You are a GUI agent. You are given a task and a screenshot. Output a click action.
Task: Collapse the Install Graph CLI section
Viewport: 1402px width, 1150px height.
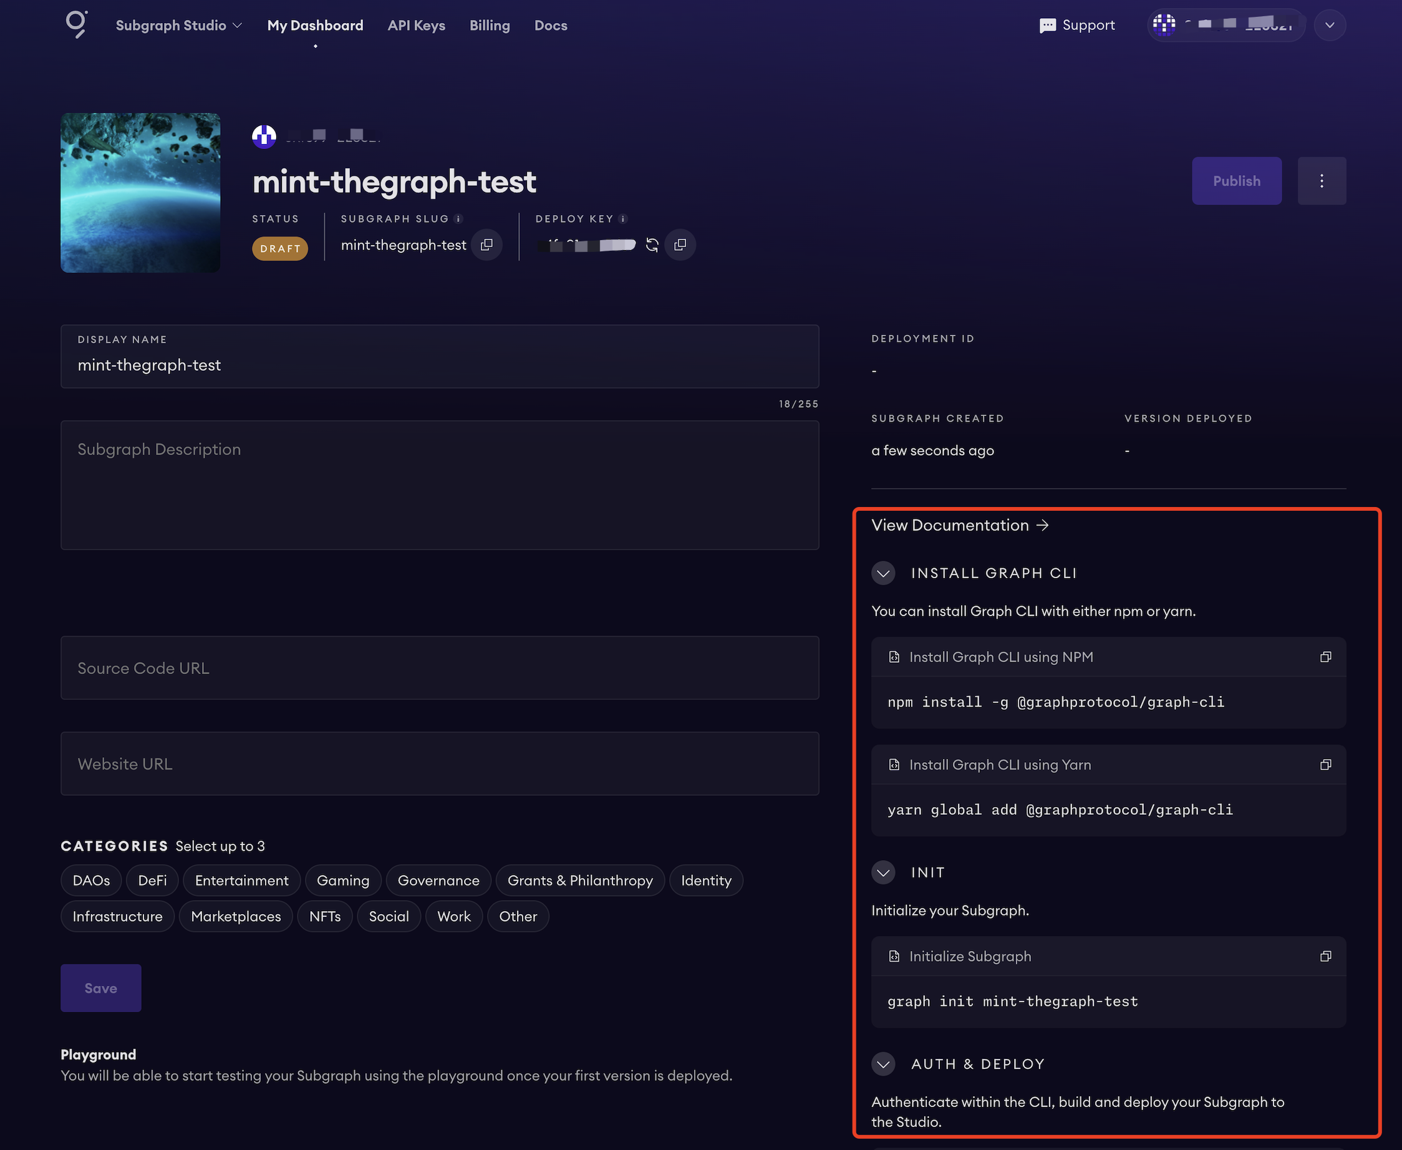(883, 573)
